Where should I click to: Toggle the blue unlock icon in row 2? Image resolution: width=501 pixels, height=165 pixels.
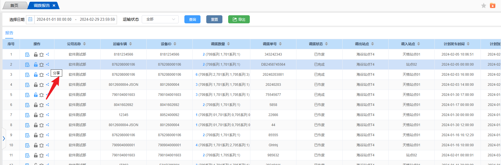36,65
